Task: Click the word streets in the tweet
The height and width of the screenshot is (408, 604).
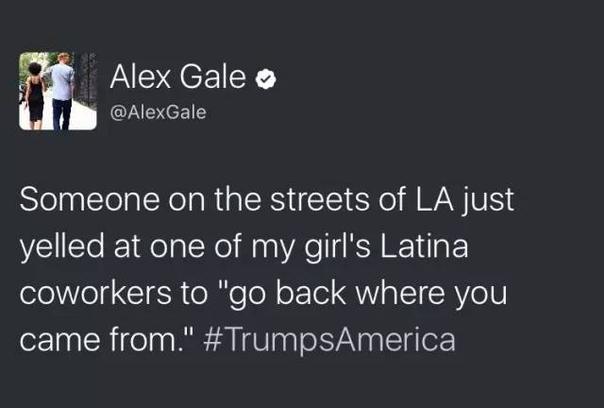Action: pos(319,200)
